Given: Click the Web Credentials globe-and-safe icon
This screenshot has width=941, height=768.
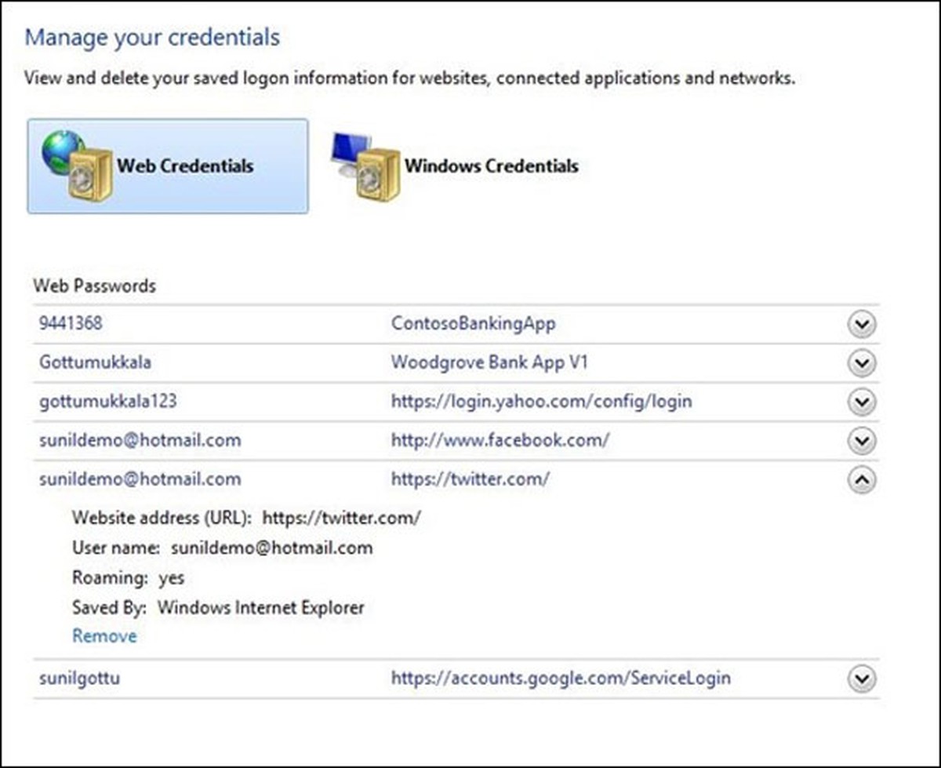Looking at the screenshot, I should tap(77, 166).
